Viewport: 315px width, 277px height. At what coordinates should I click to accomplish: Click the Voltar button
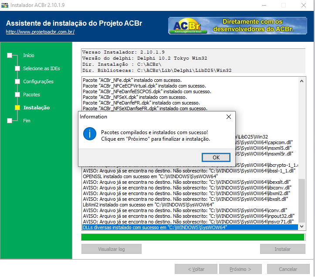[196, 269]
